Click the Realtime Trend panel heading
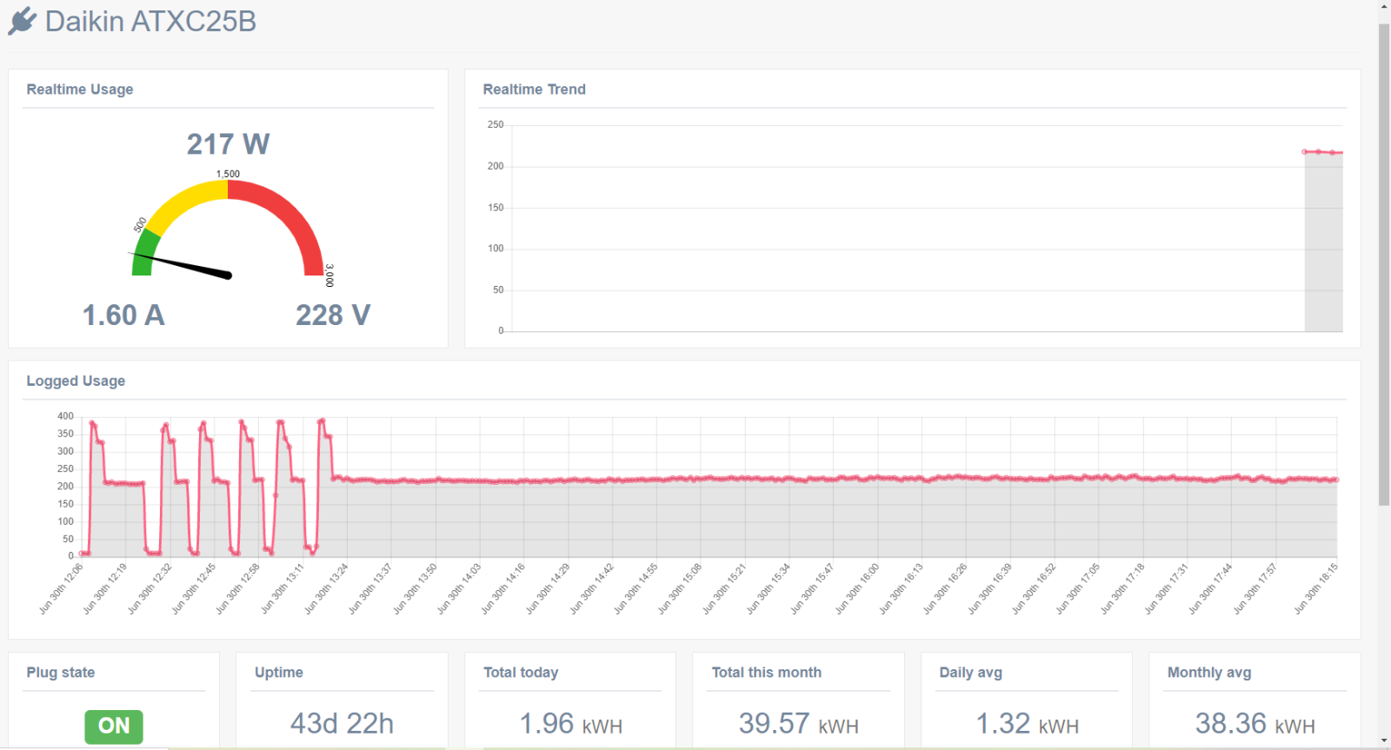The width and height of the screenshot is (1391, 750). click(x=534, y=90)
